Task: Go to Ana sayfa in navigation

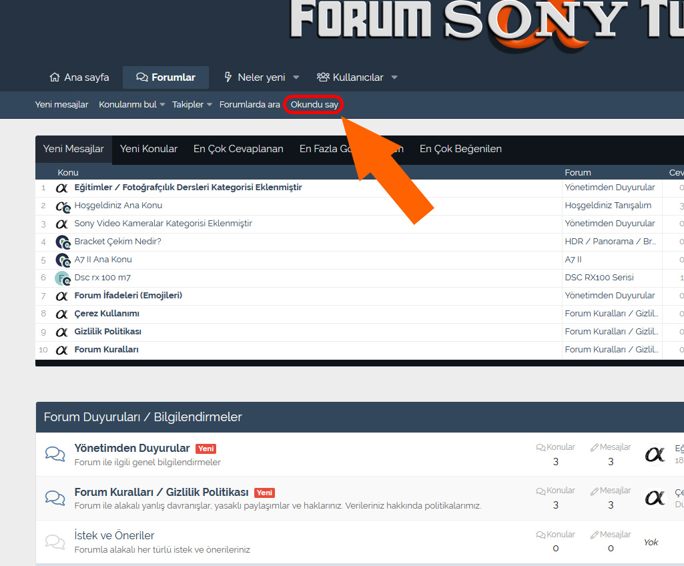Action: 79,77
